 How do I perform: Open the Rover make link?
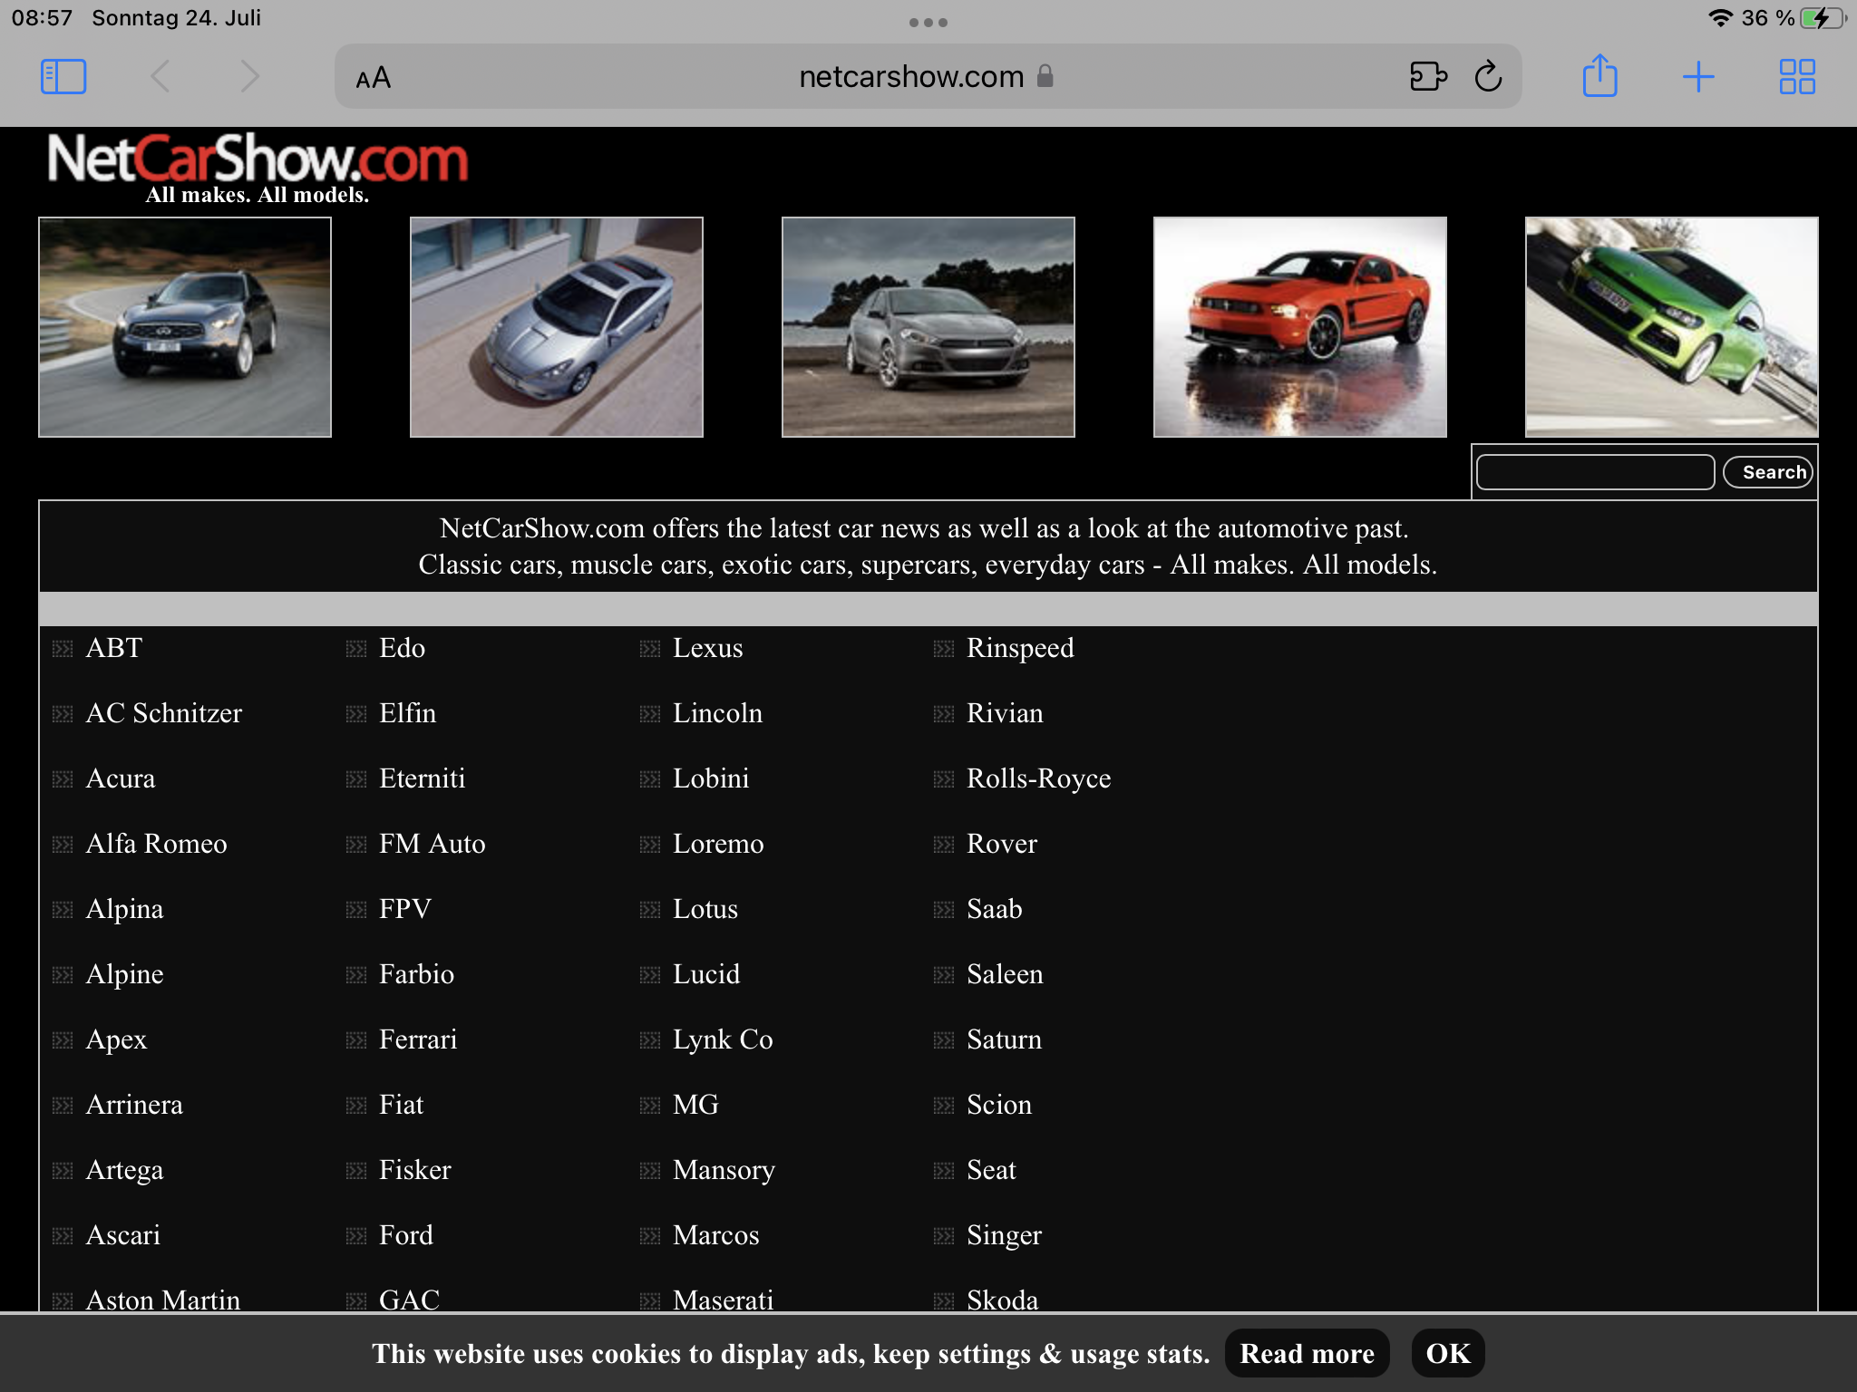click(1001, 844)
